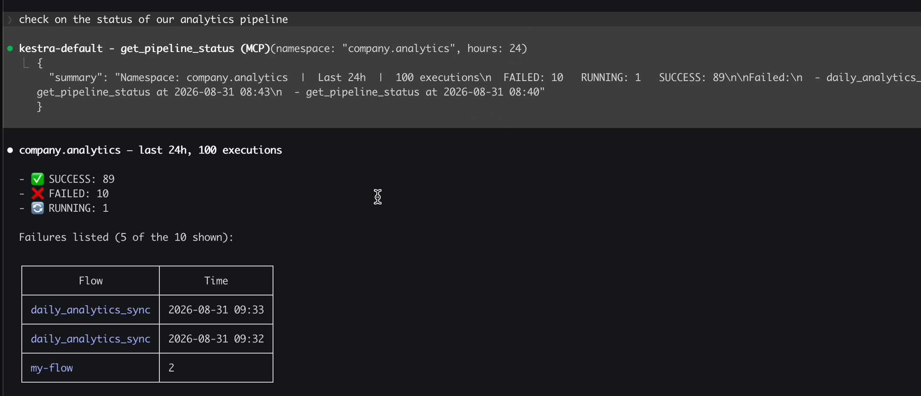Click the red cross FAILED emoji
Screen dimensions: 921x396
click(38, 194)
